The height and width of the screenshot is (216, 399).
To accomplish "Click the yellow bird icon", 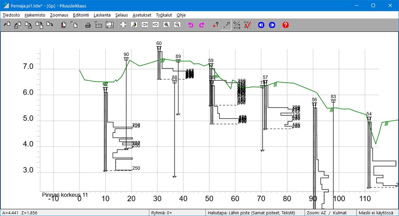I will [x=134, y=24].
